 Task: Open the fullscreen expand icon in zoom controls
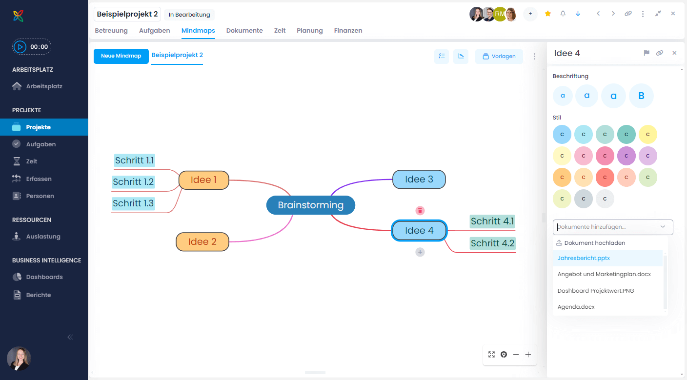[491, 354]
